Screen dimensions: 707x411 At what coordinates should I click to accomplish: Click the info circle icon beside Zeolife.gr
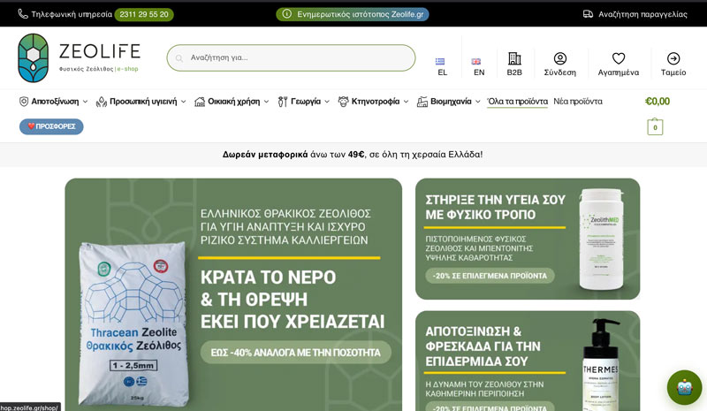click(286, 14)
